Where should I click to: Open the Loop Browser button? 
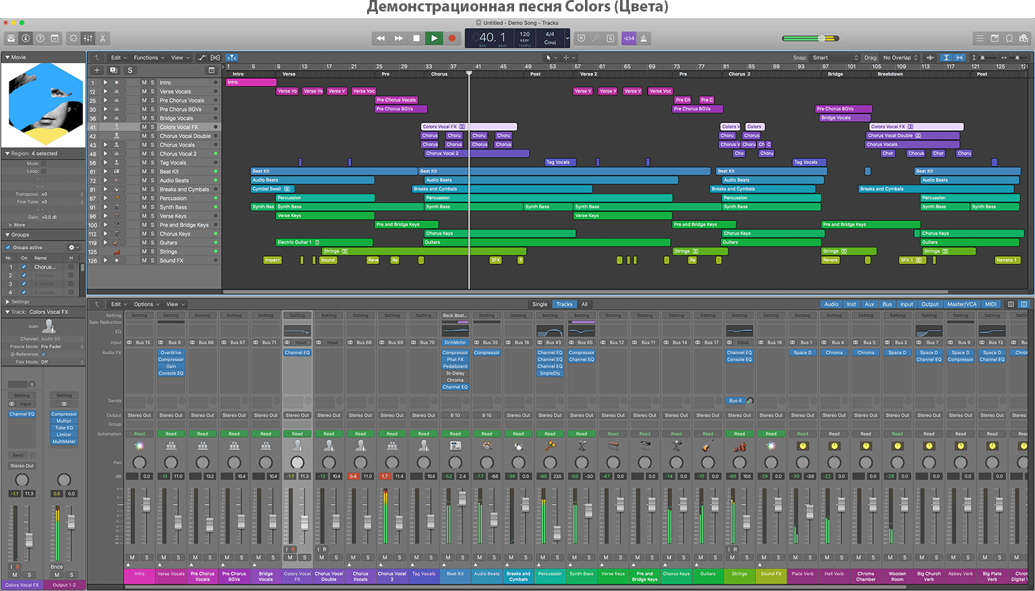[x=1009, y=38]
